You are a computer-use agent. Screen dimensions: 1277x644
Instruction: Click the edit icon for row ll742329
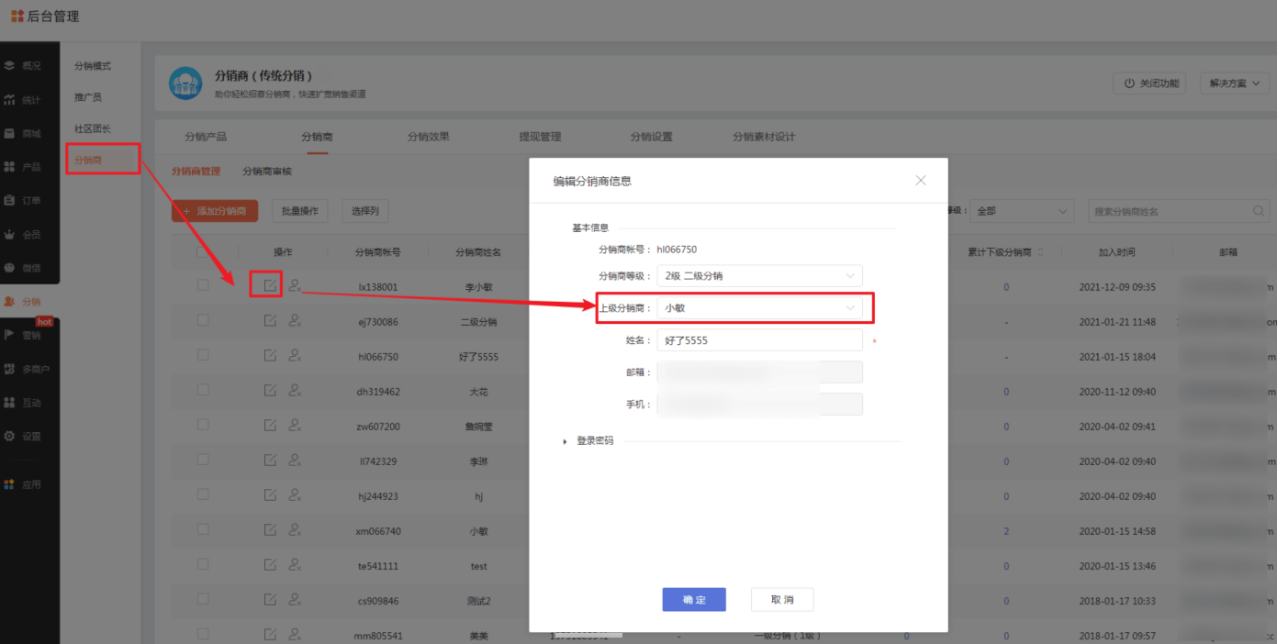pyautogui.click(x=270, y=460)
